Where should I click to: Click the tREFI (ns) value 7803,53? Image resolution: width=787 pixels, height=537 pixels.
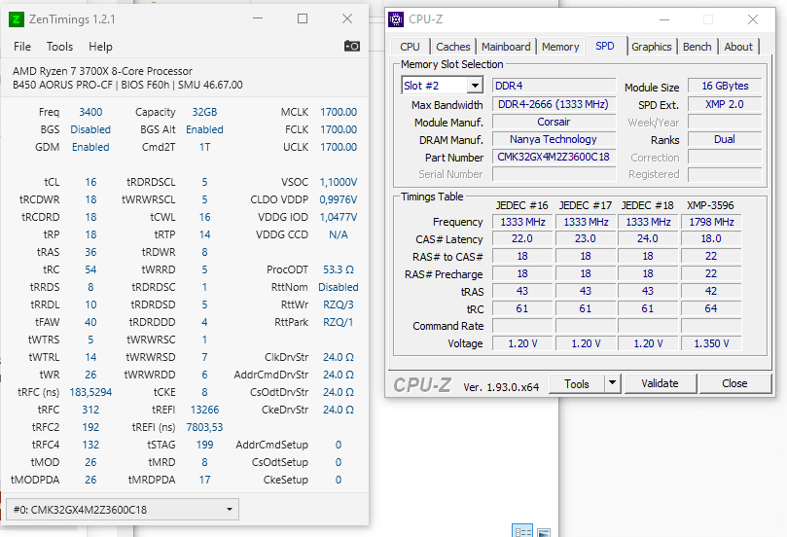pyautogui.click(x=204, y=427)
